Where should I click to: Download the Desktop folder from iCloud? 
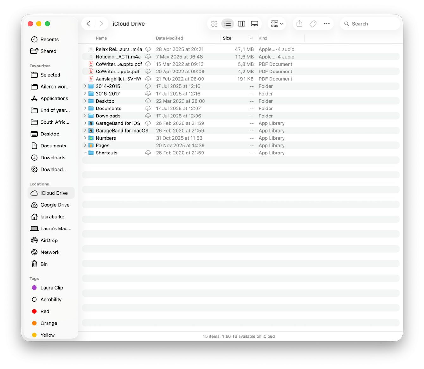148,101
